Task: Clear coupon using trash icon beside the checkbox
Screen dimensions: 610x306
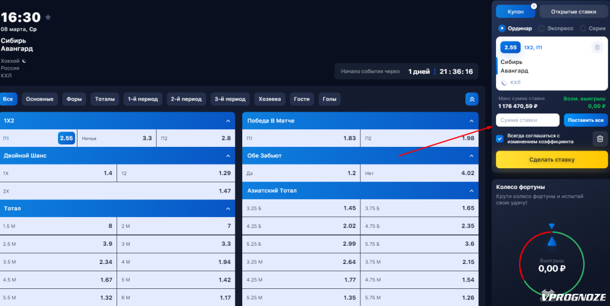Action: pos(600,139)
